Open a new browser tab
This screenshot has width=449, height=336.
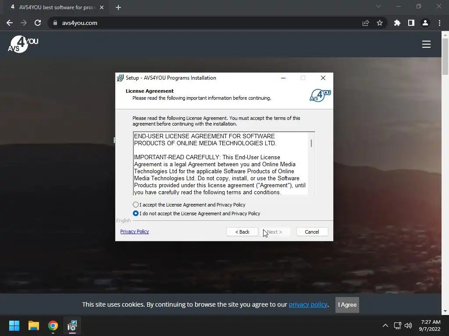point(118,7)
